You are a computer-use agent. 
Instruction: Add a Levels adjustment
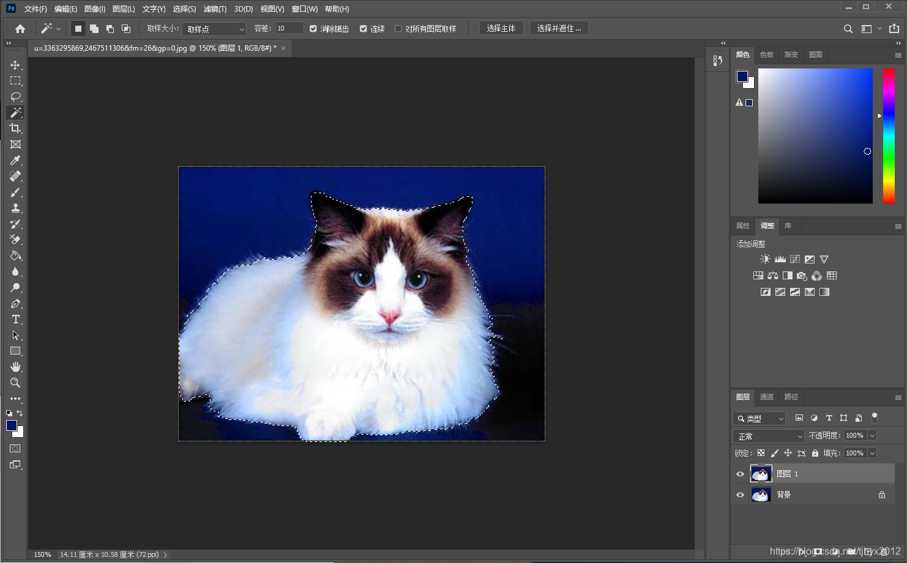tap(780, 259)
